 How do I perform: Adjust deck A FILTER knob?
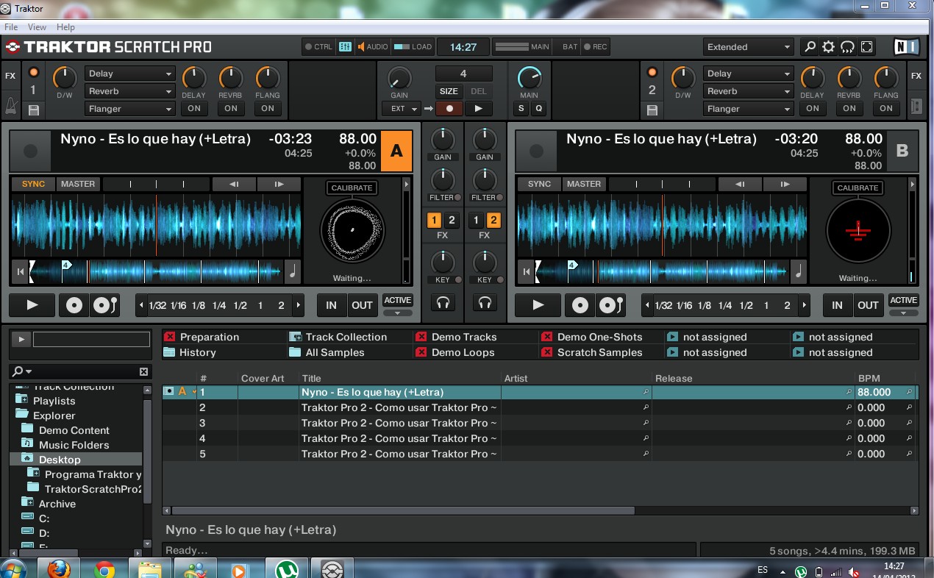(443, 179)
